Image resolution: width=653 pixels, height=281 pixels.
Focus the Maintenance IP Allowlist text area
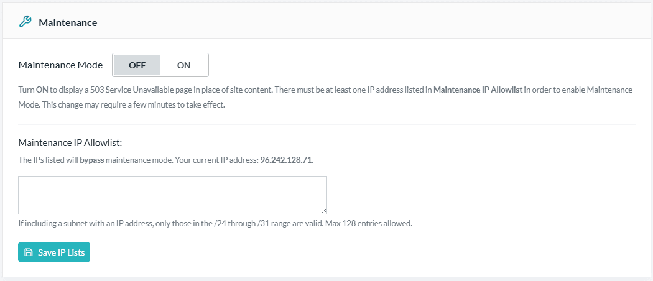coord(172,195)
